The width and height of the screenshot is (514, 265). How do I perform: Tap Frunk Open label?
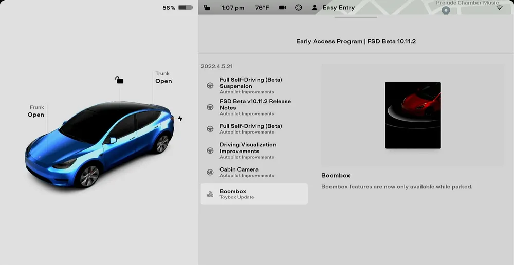(x=36, y=111)
